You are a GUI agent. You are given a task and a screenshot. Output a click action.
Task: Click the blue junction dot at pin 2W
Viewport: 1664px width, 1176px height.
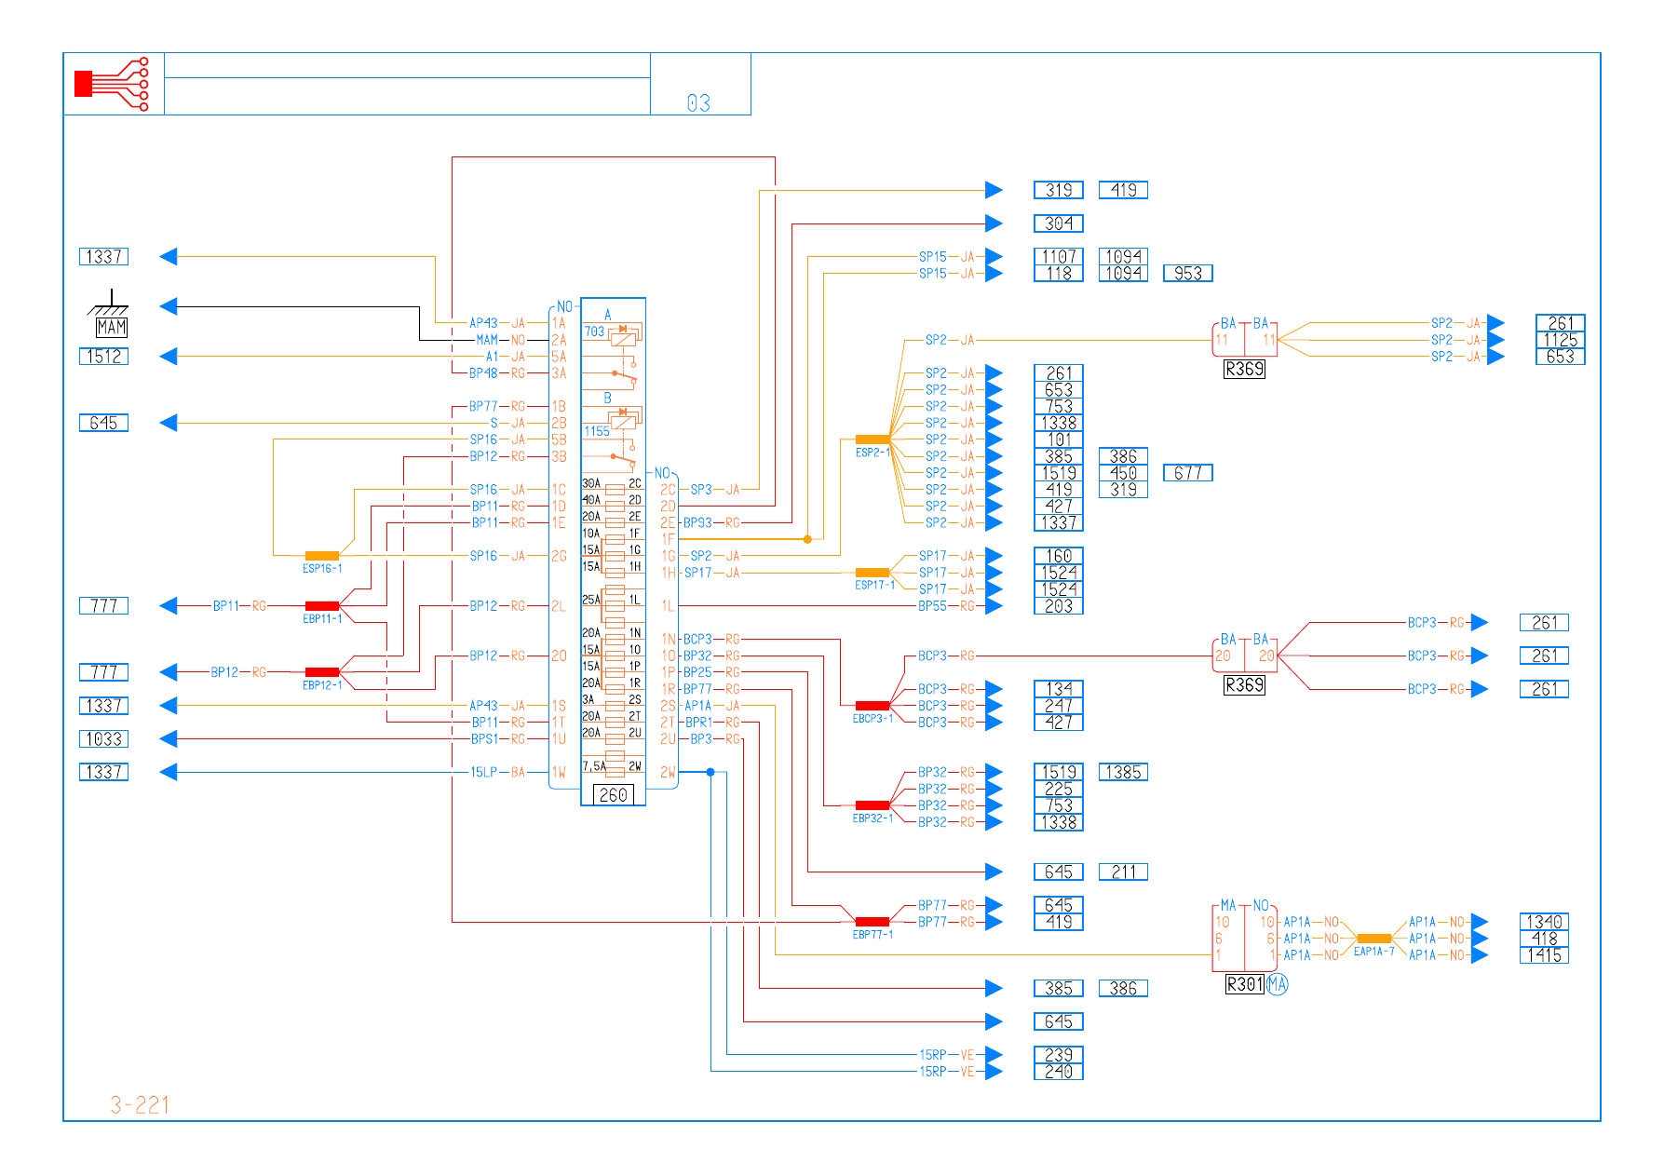(710, 772)
